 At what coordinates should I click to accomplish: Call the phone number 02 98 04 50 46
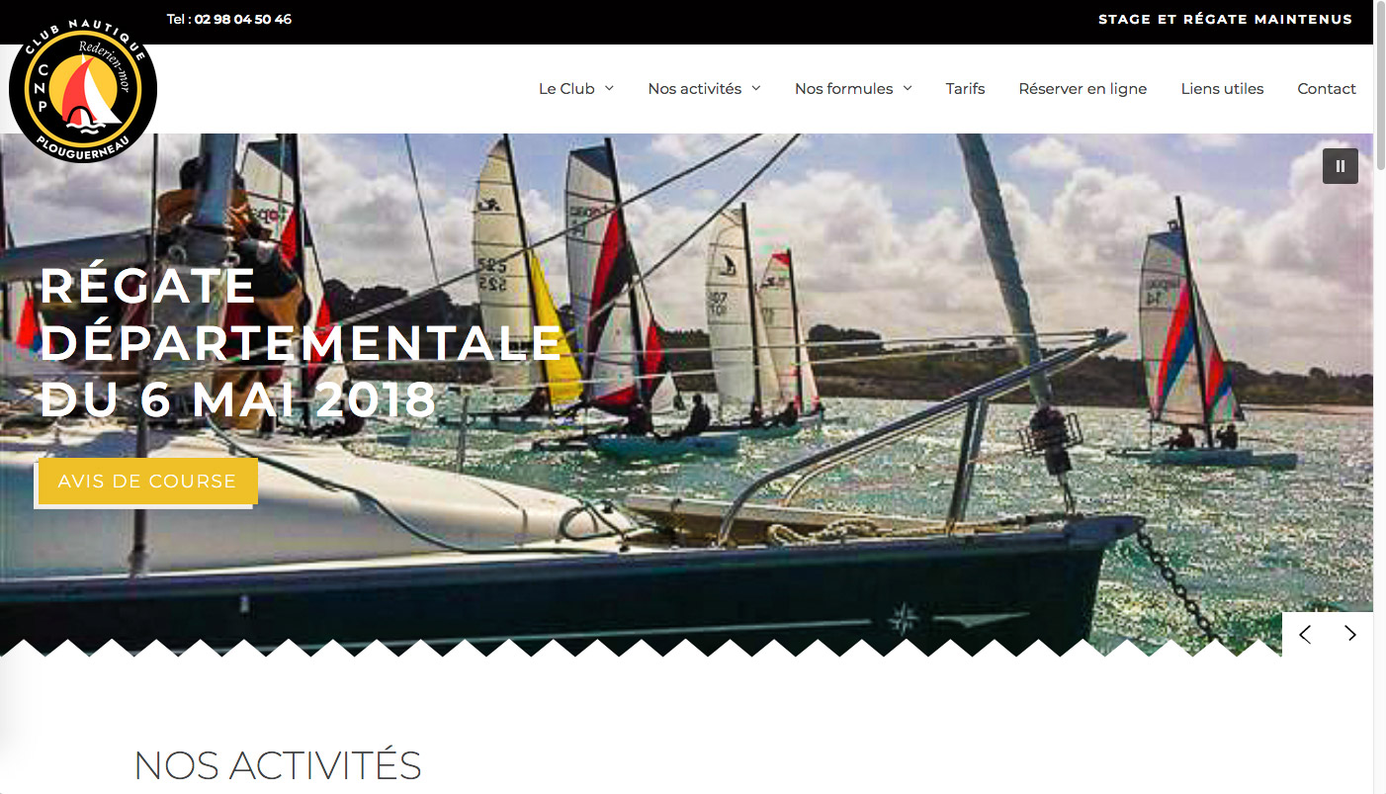point(243,19)
